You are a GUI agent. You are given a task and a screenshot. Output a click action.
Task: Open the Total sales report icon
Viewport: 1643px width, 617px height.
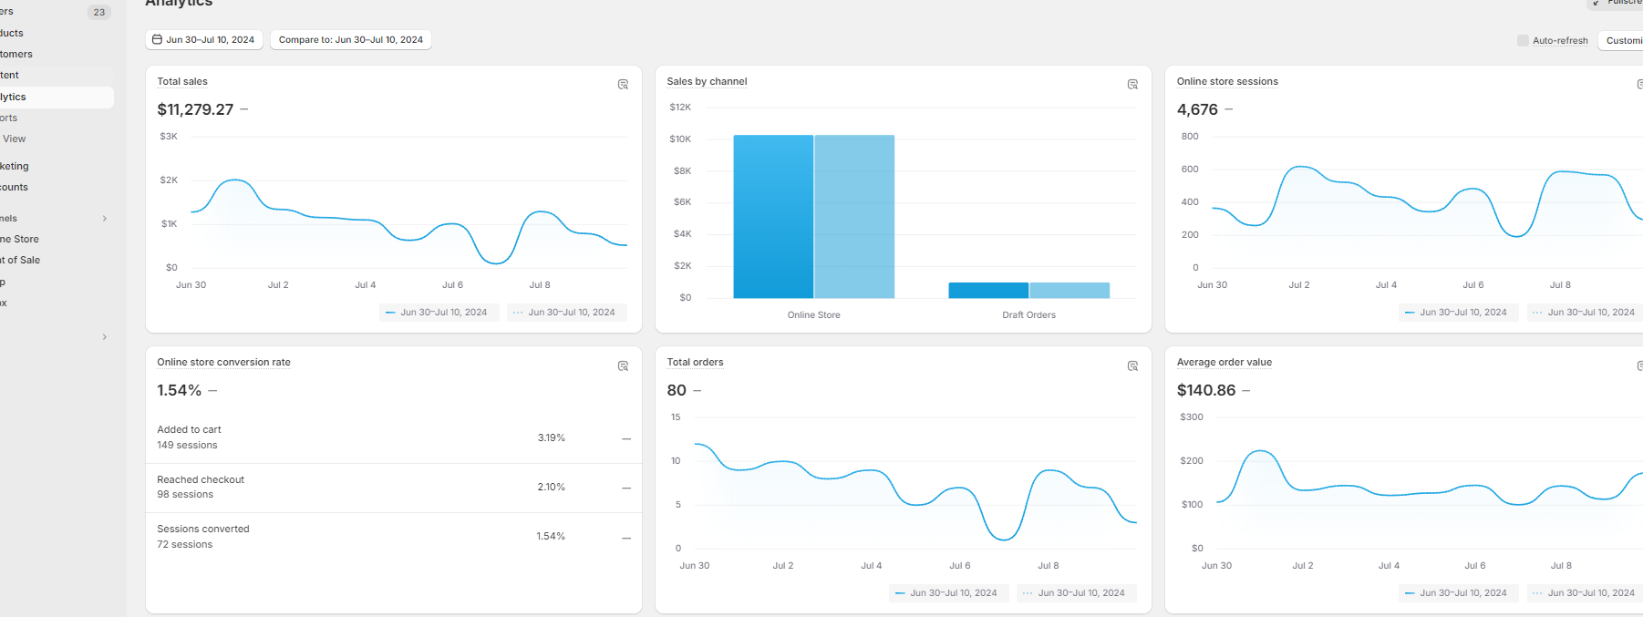coord(623,85)
